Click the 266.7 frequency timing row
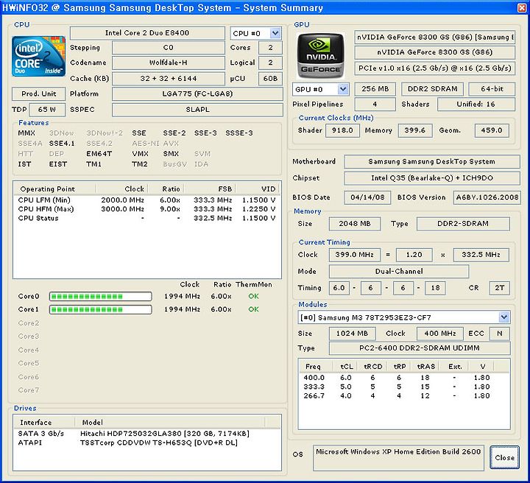The width and height of the screenshot is (530, 483). tap(404, 395)
